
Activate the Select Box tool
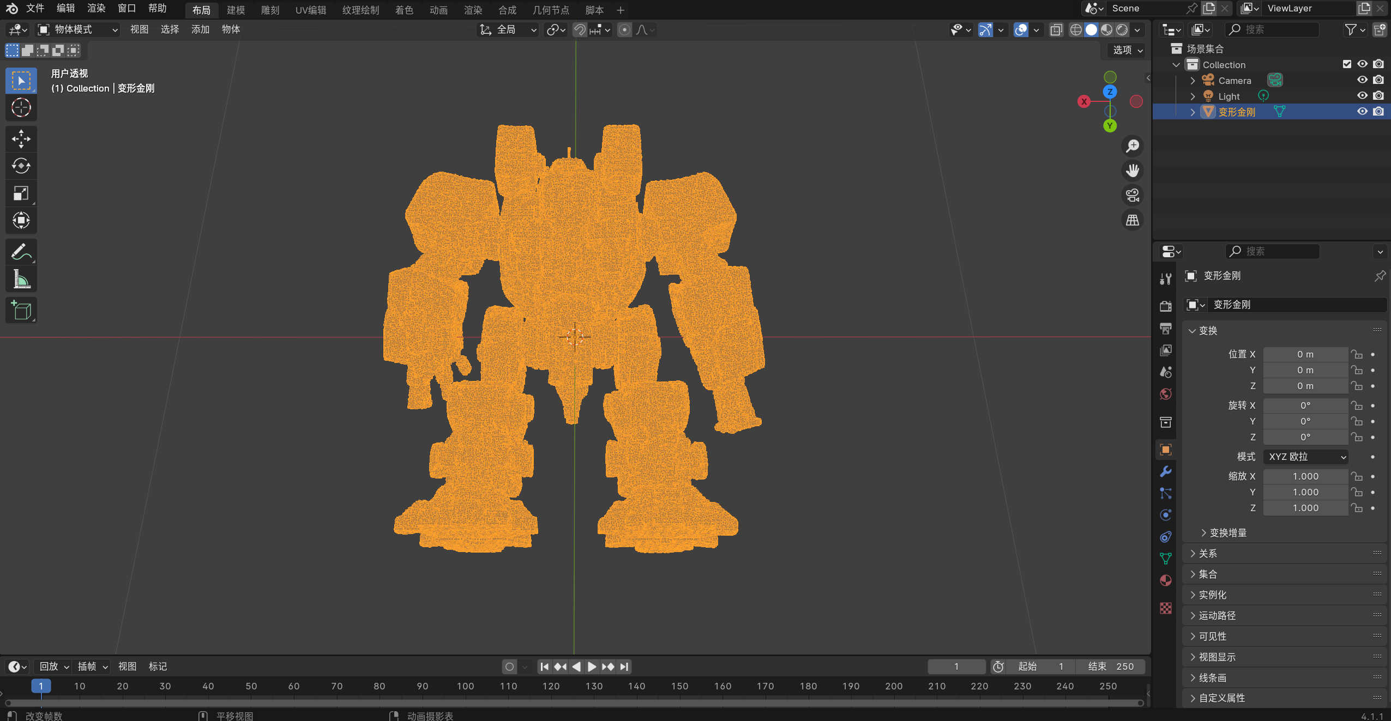click(x=21, y=81)
